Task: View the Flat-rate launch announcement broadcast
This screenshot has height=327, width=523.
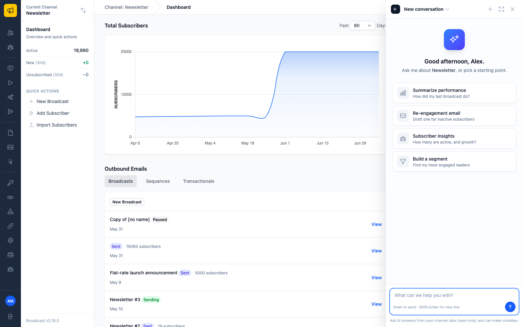Action: pos(377,278)
